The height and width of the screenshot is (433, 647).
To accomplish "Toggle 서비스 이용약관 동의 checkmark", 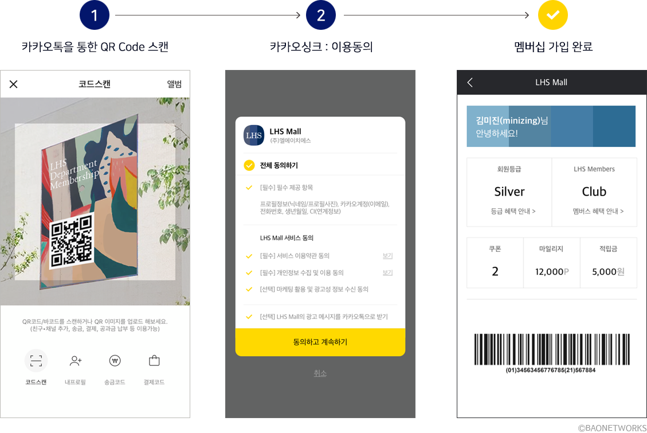I will [249, 256].
